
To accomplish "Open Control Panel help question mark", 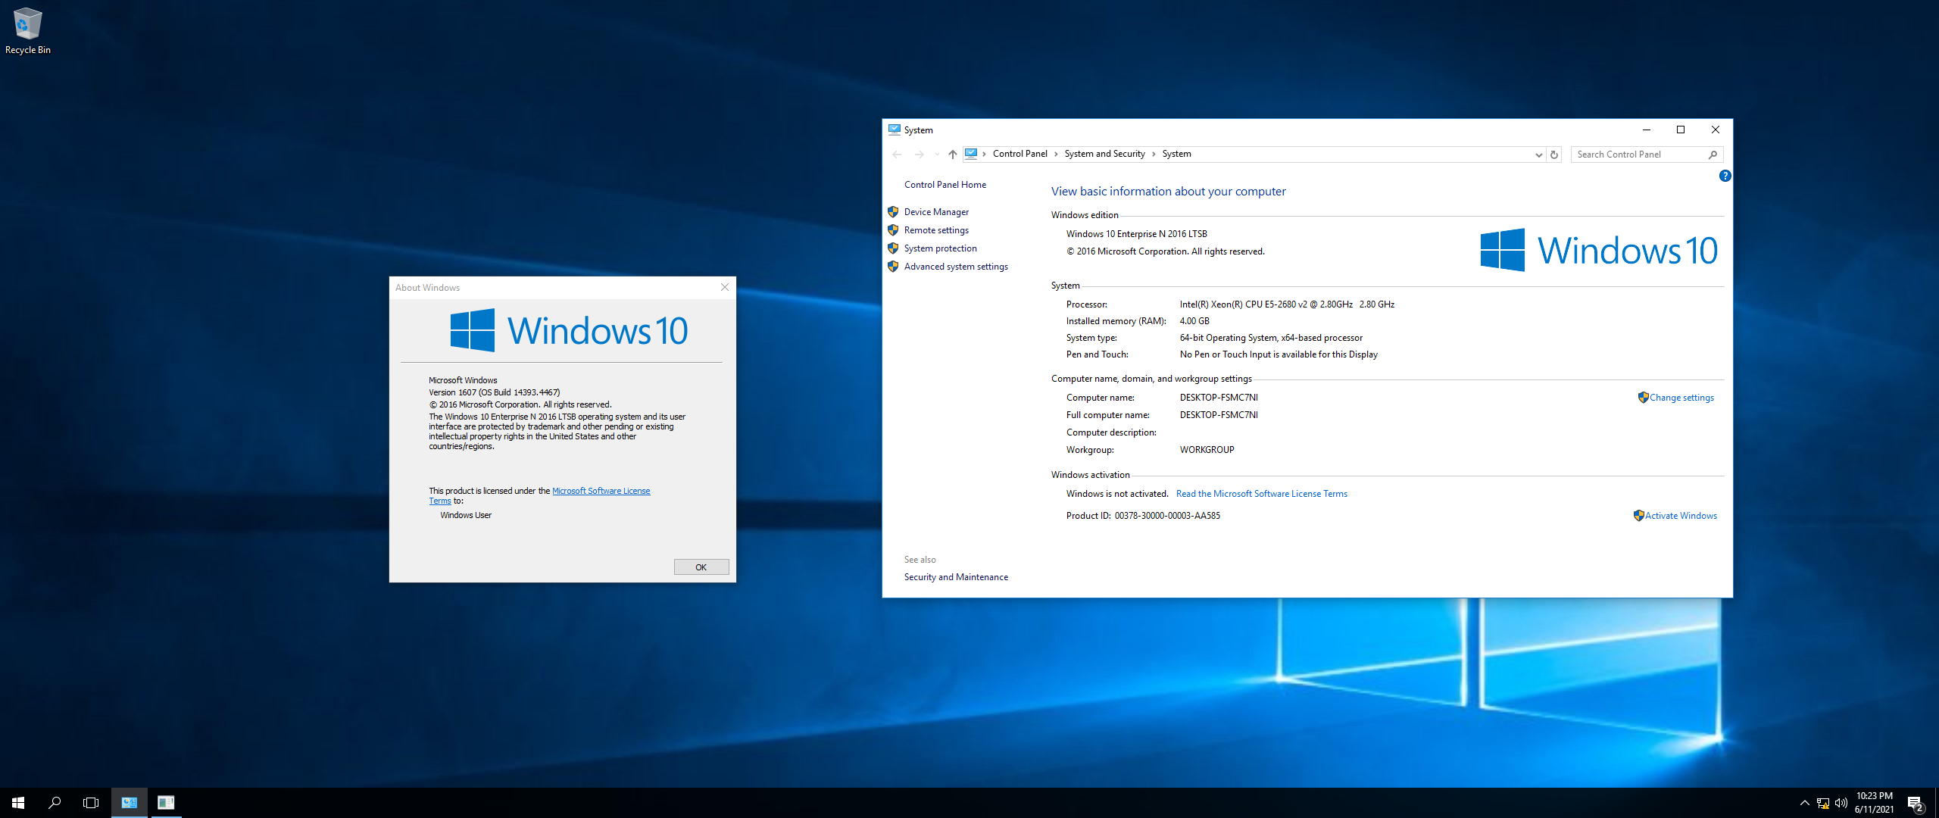I will tap(1725, 176).
